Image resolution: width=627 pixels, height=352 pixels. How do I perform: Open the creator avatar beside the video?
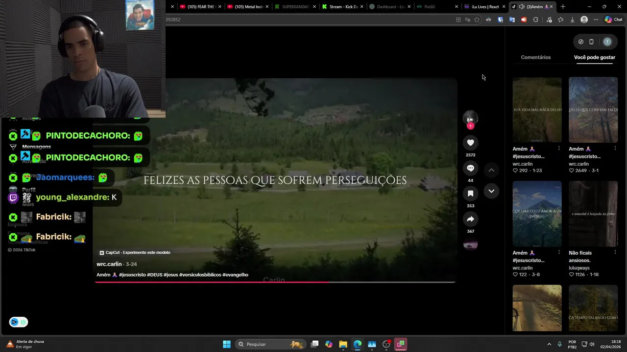(470, 117)
